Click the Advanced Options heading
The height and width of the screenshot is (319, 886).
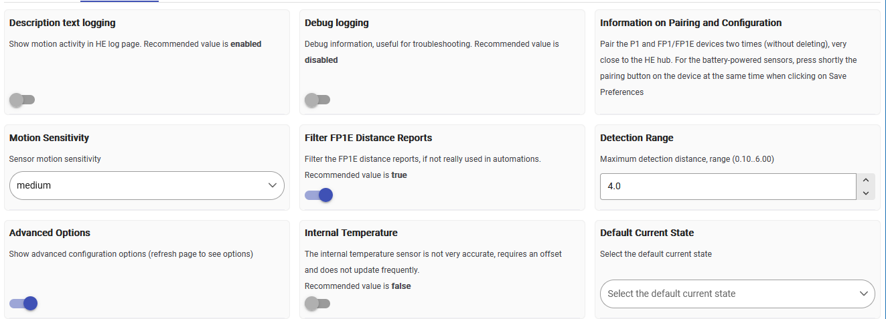[x=50, y=233]
